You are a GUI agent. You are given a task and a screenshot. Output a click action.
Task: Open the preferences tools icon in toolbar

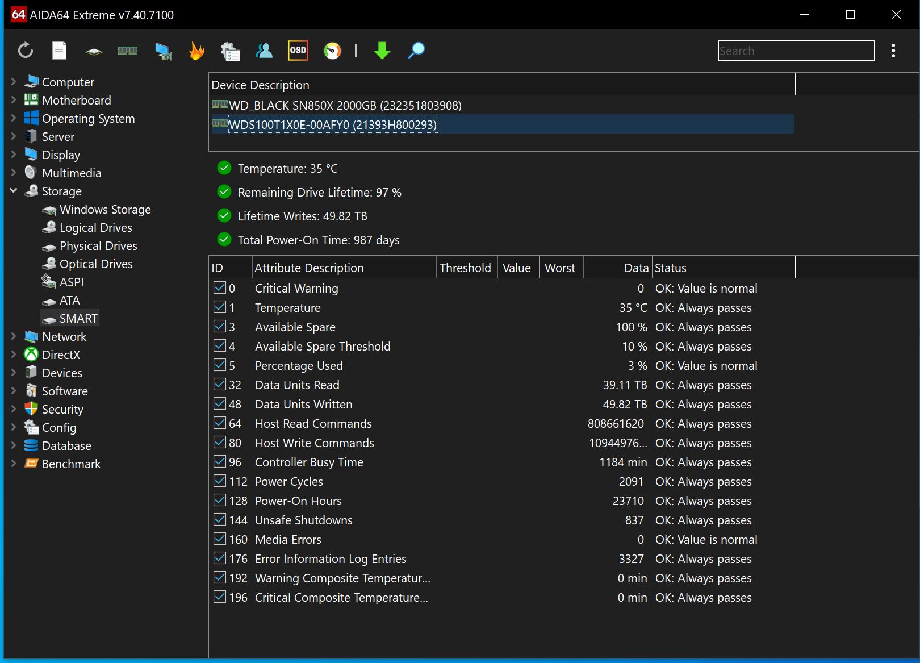[x=231, y=51]
